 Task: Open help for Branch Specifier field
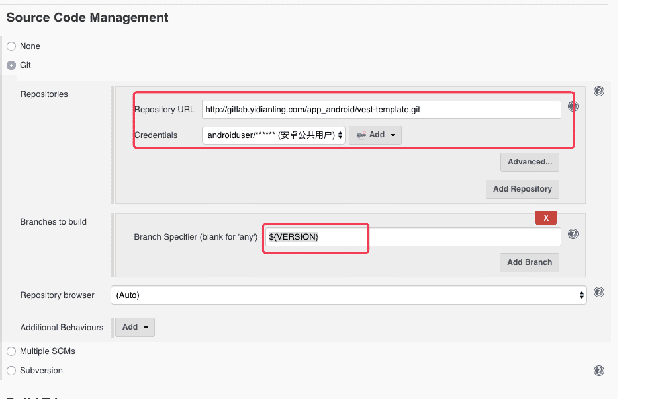click(x=573, y=234)
